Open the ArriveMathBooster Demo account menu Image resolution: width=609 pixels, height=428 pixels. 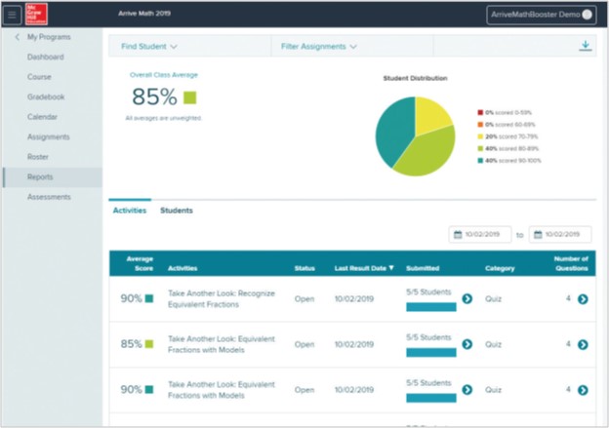[x=542, y=15]
